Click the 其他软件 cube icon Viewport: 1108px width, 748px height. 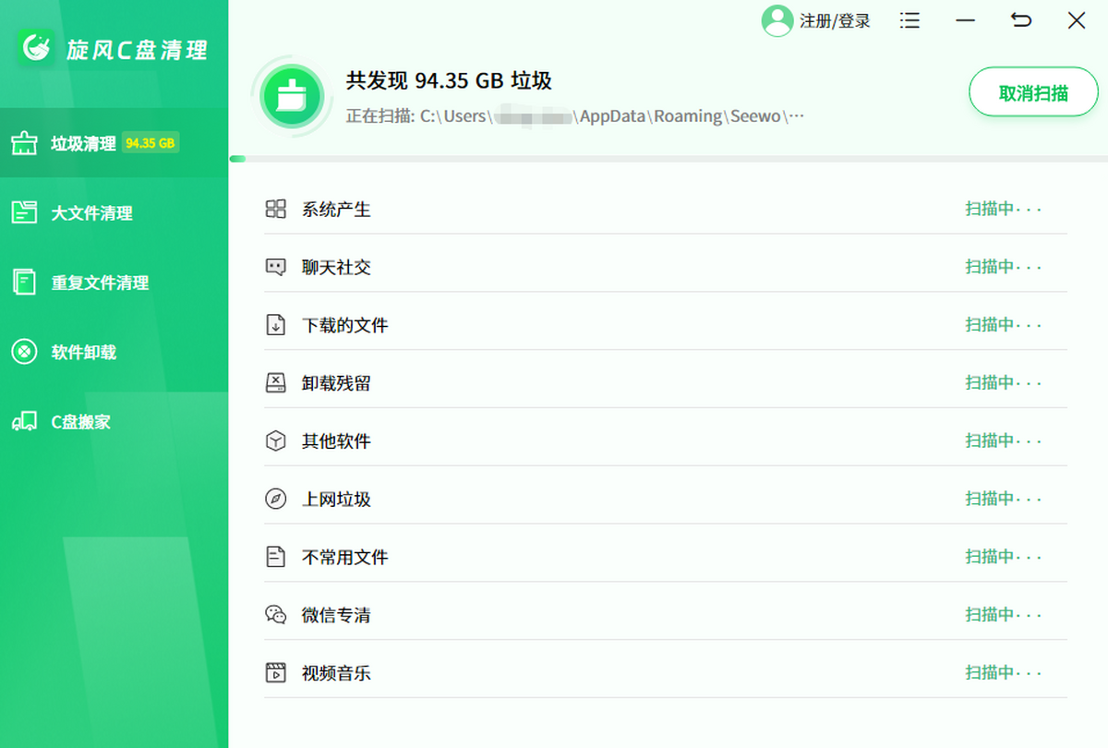coord(275,441)
